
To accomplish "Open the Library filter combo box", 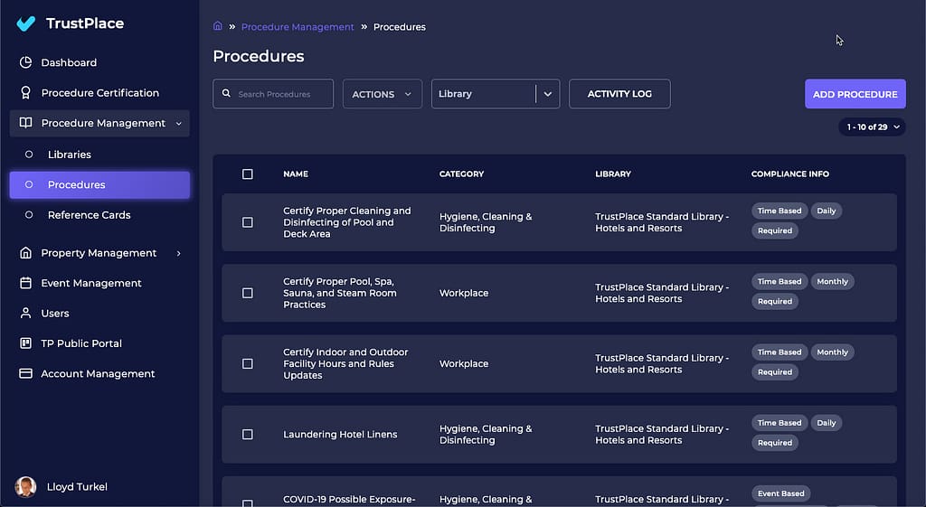I will [x=496, y=94].
